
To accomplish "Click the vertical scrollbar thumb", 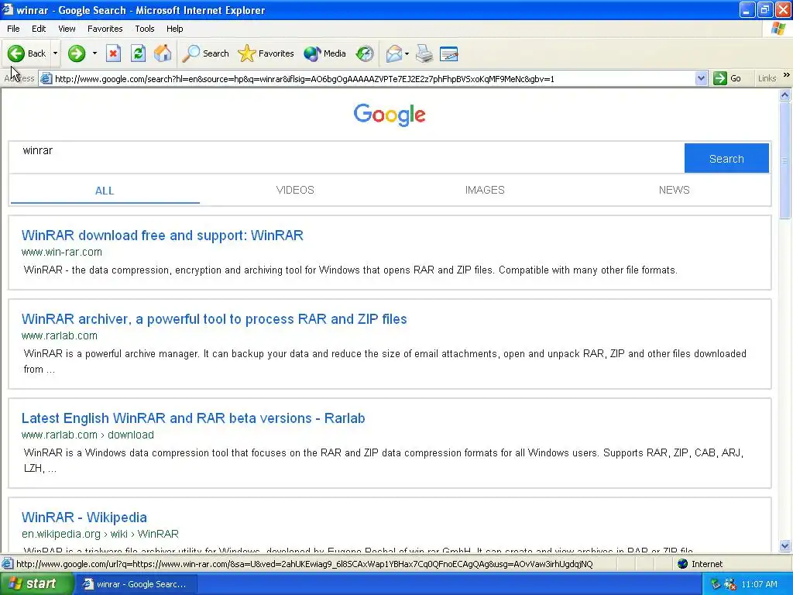I will click(x=785, y=160).
